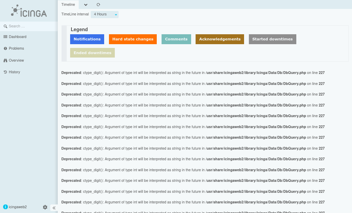This screenshot has height=213, width=352.
Task: Toggle Comments visibility in the legend
Action: (x=176, y=39)
